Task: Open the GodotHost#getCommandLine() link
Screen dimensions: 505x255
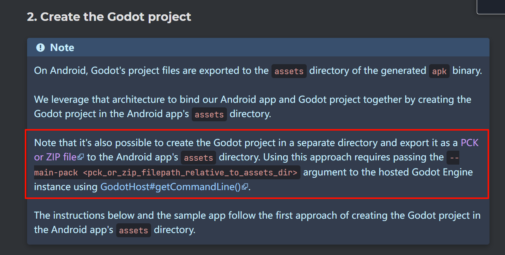Action: click(174, 187)
